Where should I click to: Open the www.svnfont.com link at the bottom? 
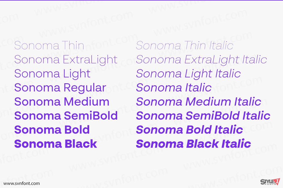[x=22, y=183]
